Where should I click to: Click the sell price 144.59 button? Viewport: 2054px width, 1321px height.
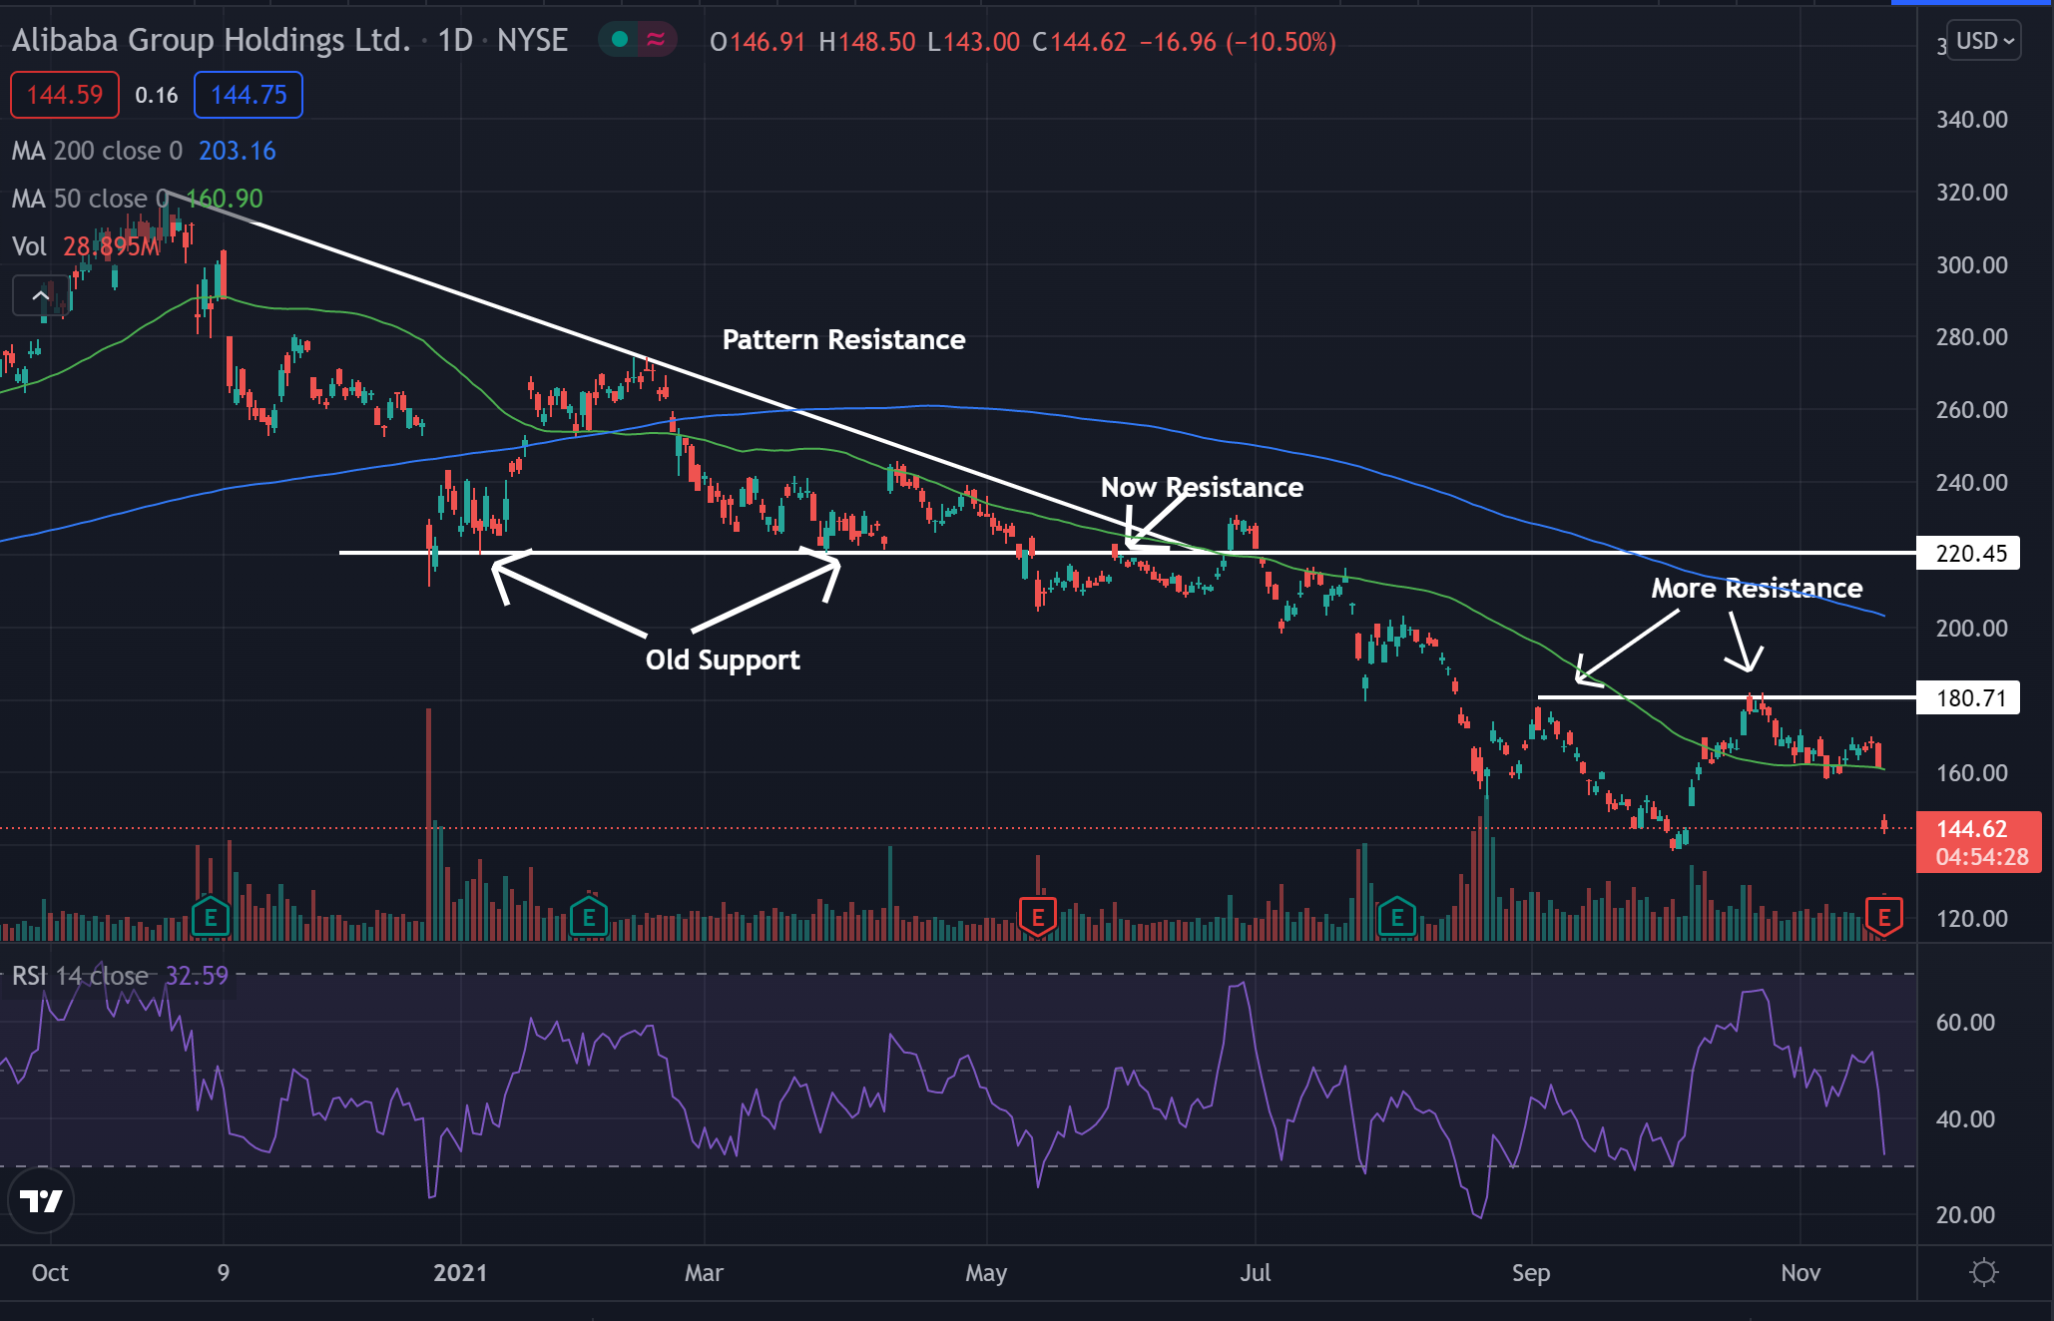65,95
